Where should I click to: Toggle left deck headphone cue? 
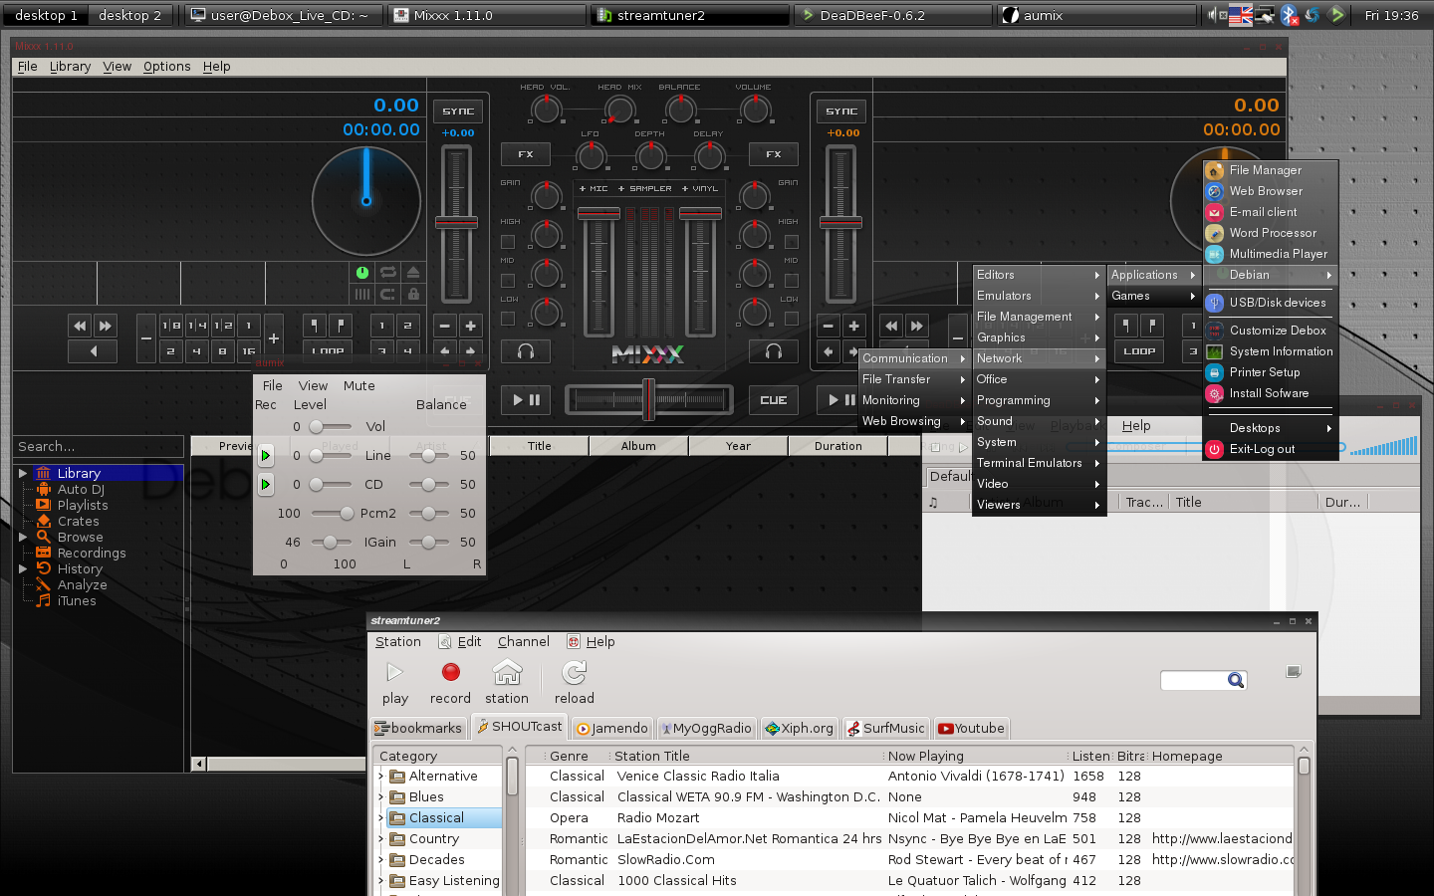(526, 351)
